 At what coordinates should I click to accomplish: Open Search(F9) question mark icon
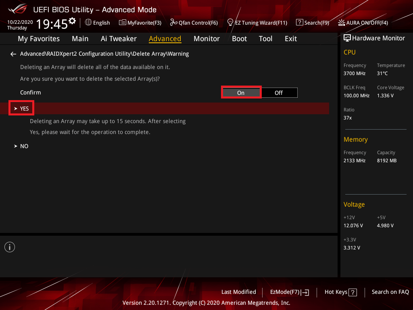[x=299, y=23]
